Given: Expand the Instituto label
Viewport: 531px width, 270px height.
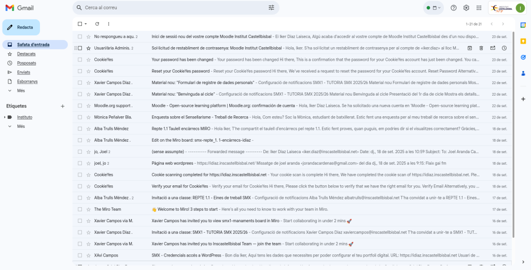Looking at the screenshot, I should point(5,117).
